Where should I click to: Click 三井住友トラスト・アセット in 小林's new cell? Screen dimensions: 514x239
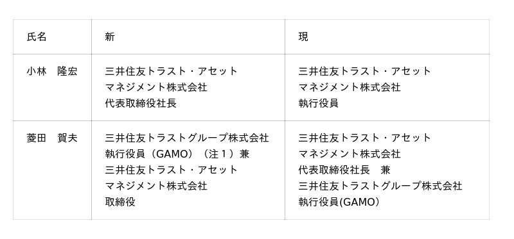pyautogui.click(x=171, y=71)
